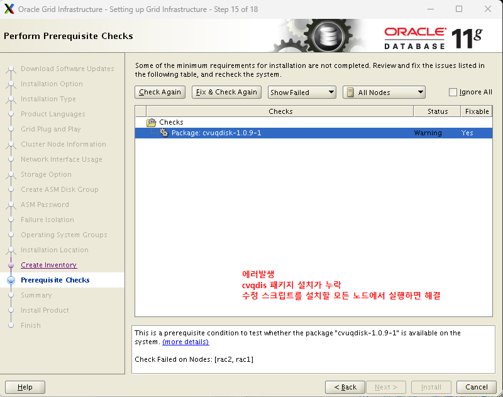Click the Check Again button

pyautogui.click(x=160, y=92)
